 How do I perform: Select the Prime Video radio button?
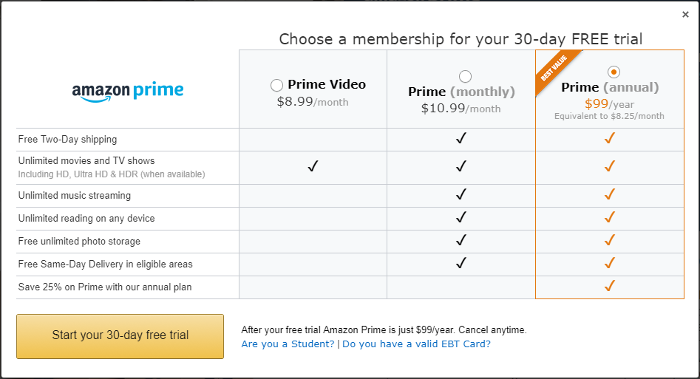pos(277,86)
